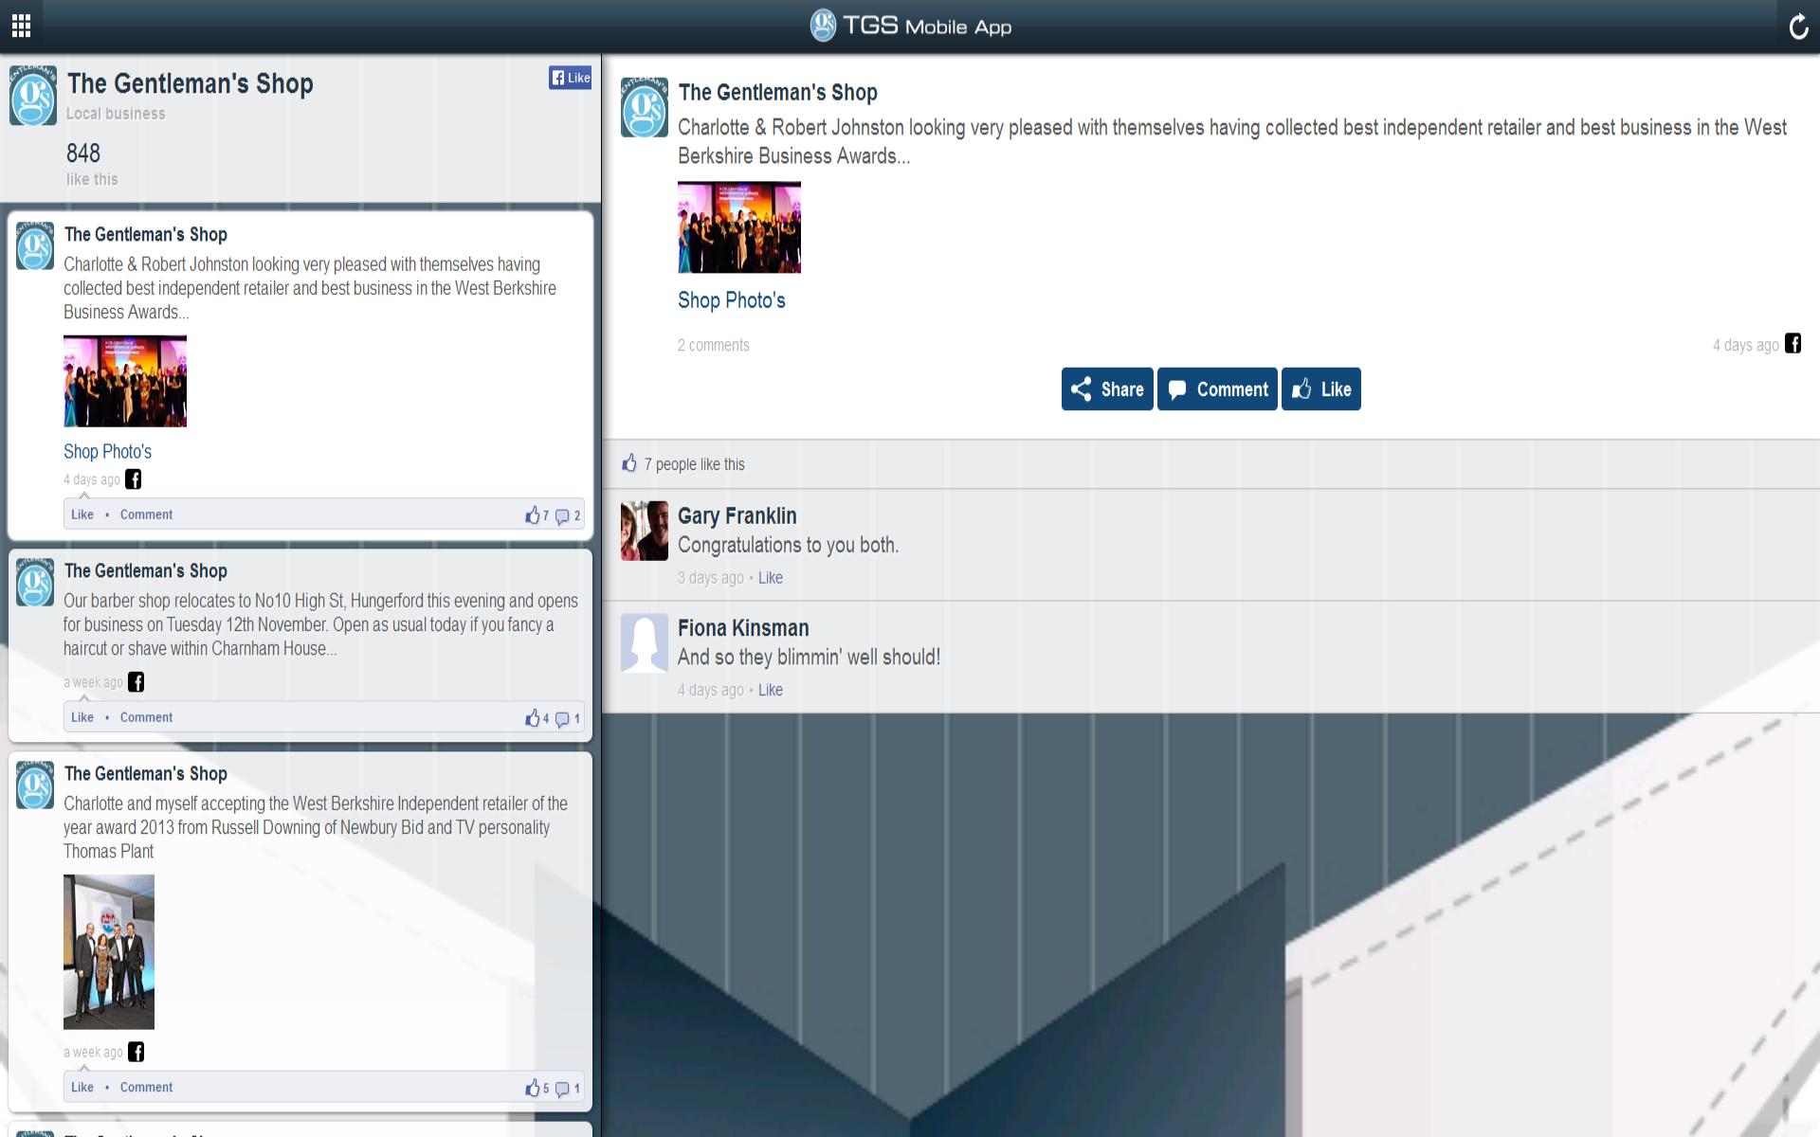Screen dimensions: 1820x1137
Task: Click Facebook icon beside '4 days ago' in detail pane
Action: pos(1793,343)
